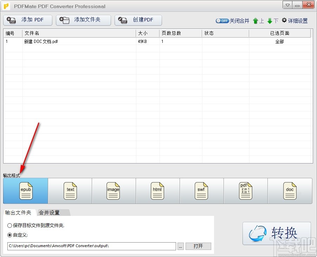
Task: Select epub output format
Action: click(x=26, y=191)
